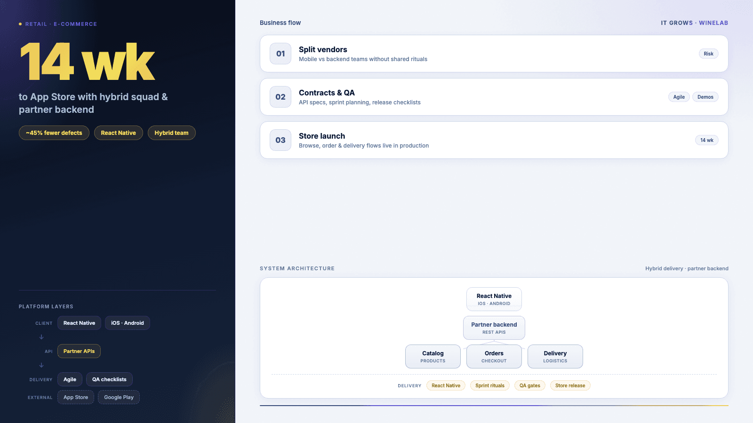The height and width of the screenshot is (423, 753).
Task: Select the Agile chip in Platform Layers
Action: tap(70, 379)
